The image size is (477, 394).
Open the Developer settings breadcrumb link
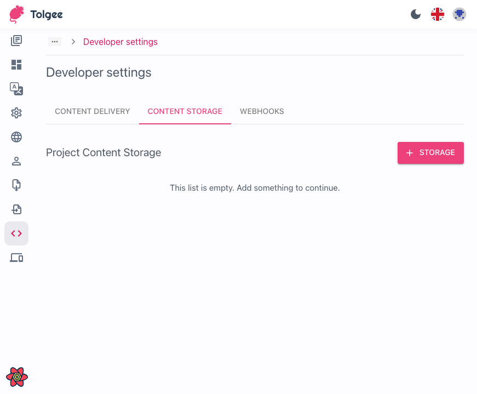point(120,42)
